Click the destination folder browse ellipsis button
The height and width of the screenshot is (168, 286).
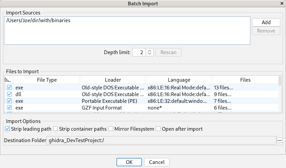(x=279, y=140)
